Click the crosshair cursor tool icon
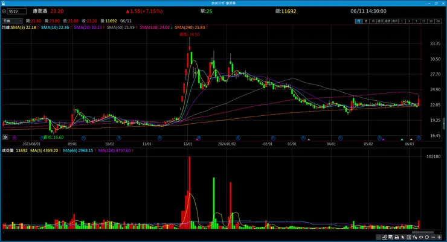Screen dimensions: 447x242 click(415, 237)
